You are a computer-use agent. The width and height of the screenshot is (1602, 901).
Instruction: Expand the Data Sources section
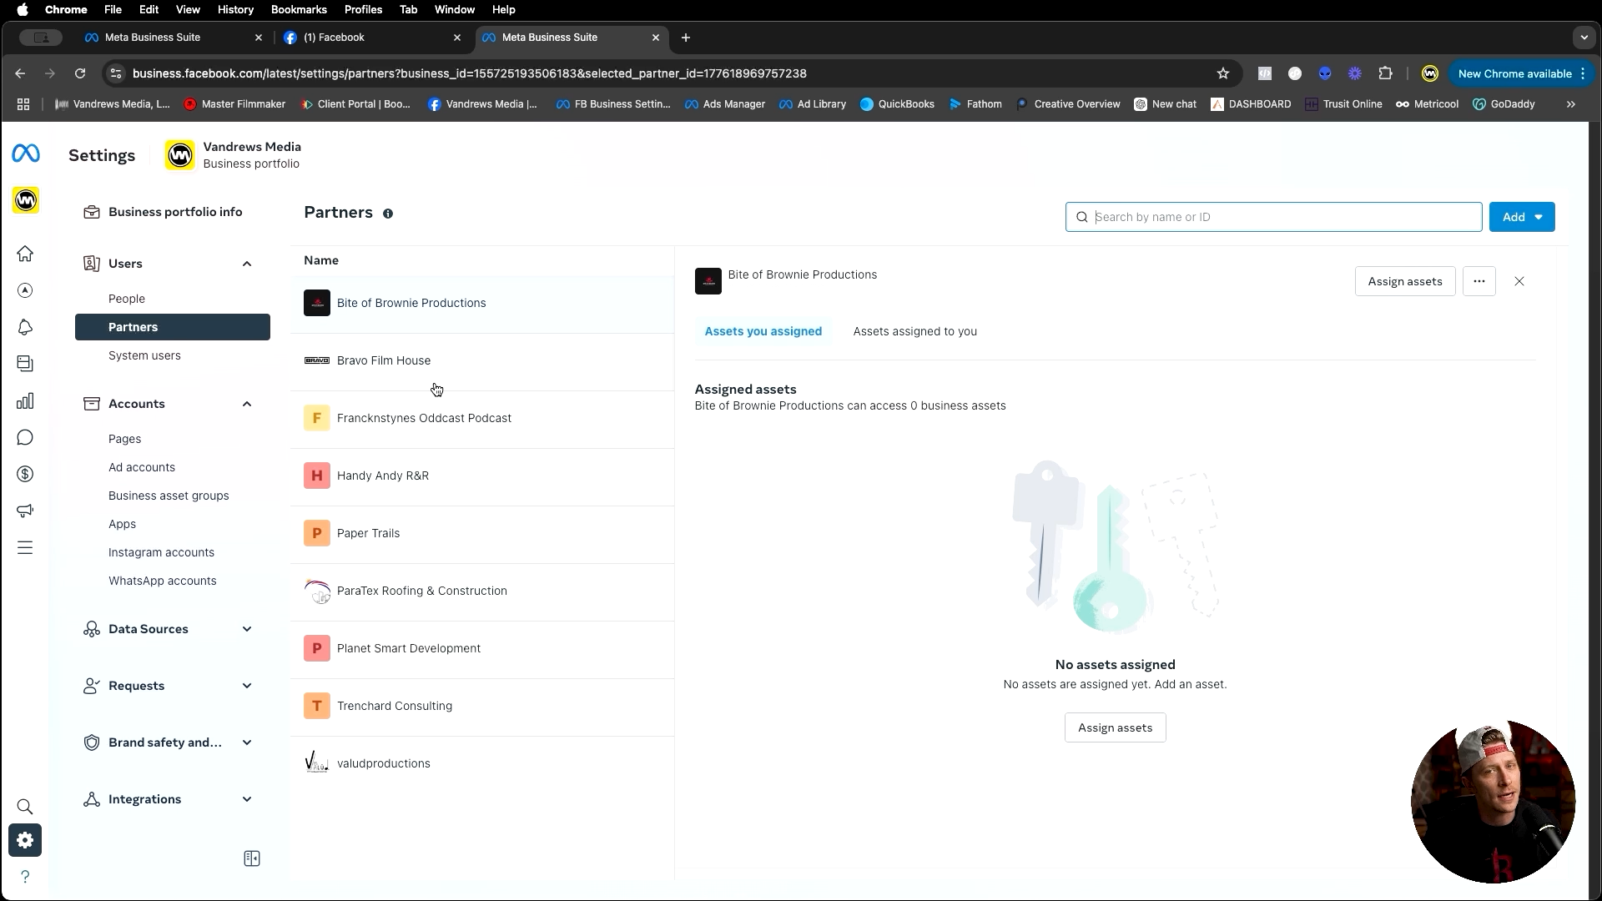coord(247,629)
